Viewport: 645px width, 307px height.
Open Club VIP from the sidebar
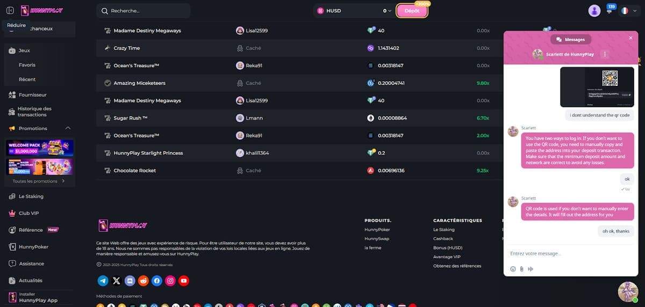(x=28, y=213)
